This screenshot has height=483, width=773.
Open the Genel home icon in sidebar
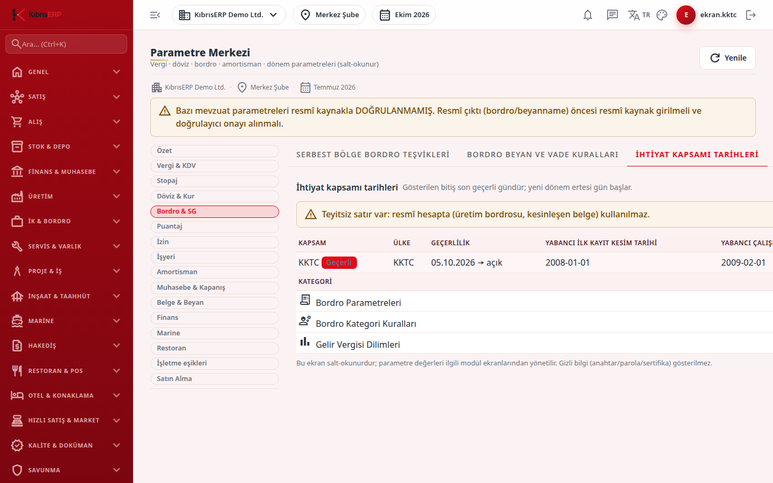[x=17, y=72]
